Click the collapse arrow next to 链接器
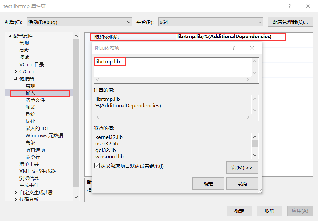The width and height of the screenshot is (318, 221). point(16,79)
